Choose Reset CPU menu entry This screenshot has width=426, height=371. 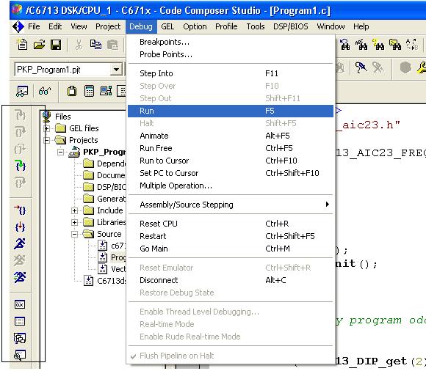pyautogui.click(x=231, y=224)
